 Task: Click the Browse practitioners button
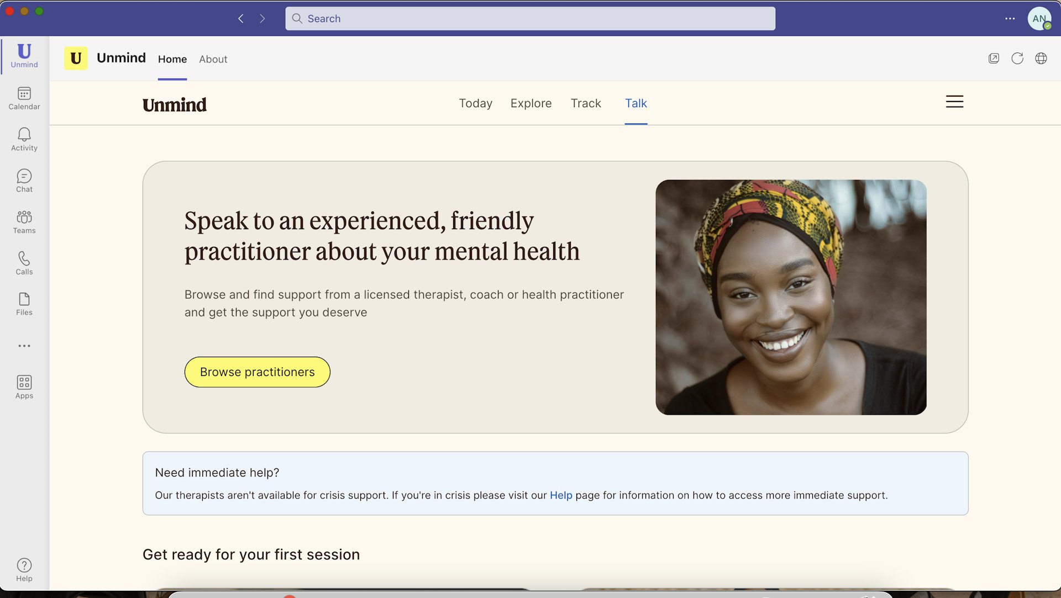pos(257,372)
